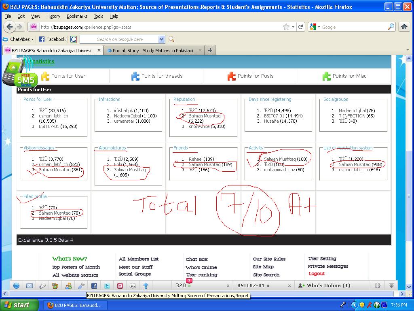This screenshot has height=311, width=414.
Task: Click the Facebook icon in the bottom chat bar
Action: [94, 285]
